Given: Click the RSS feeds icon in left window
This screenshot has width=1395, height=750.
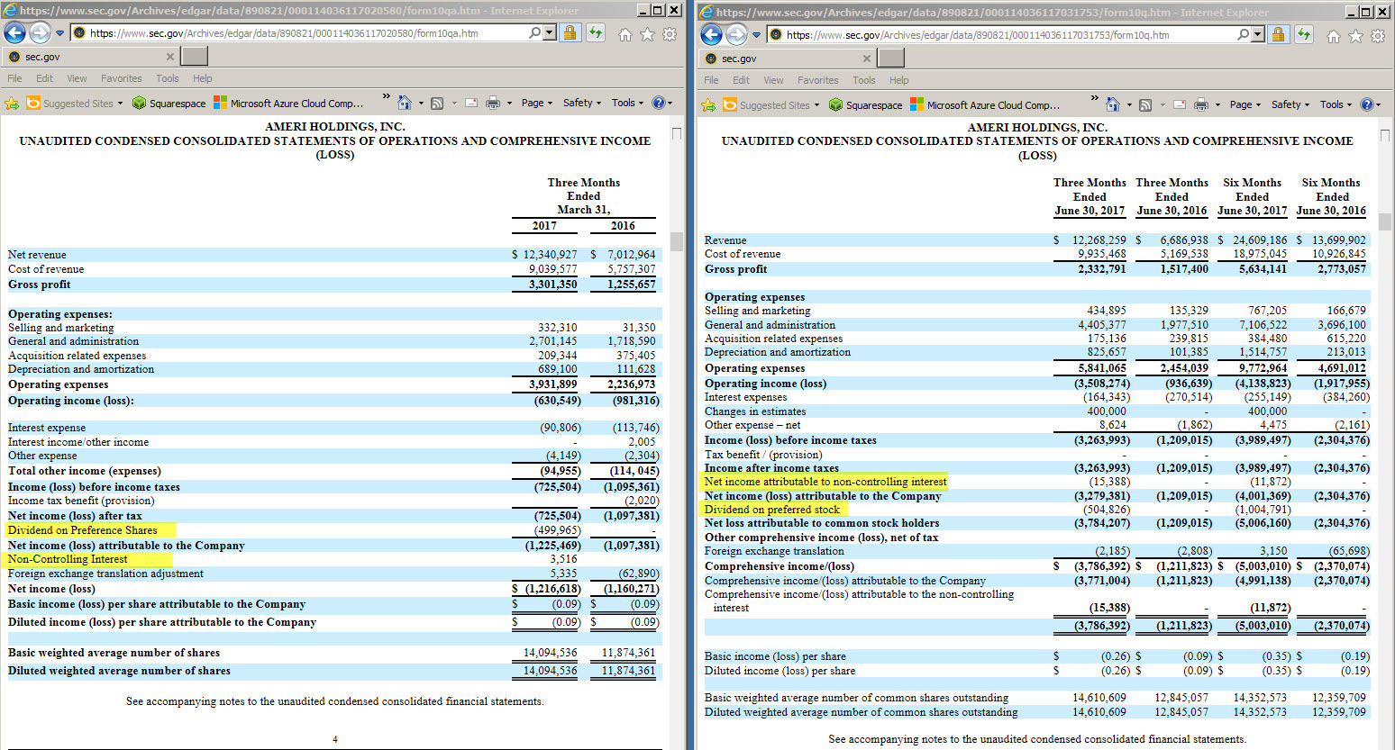Looking at the screenshot, I should coord(437,103).
